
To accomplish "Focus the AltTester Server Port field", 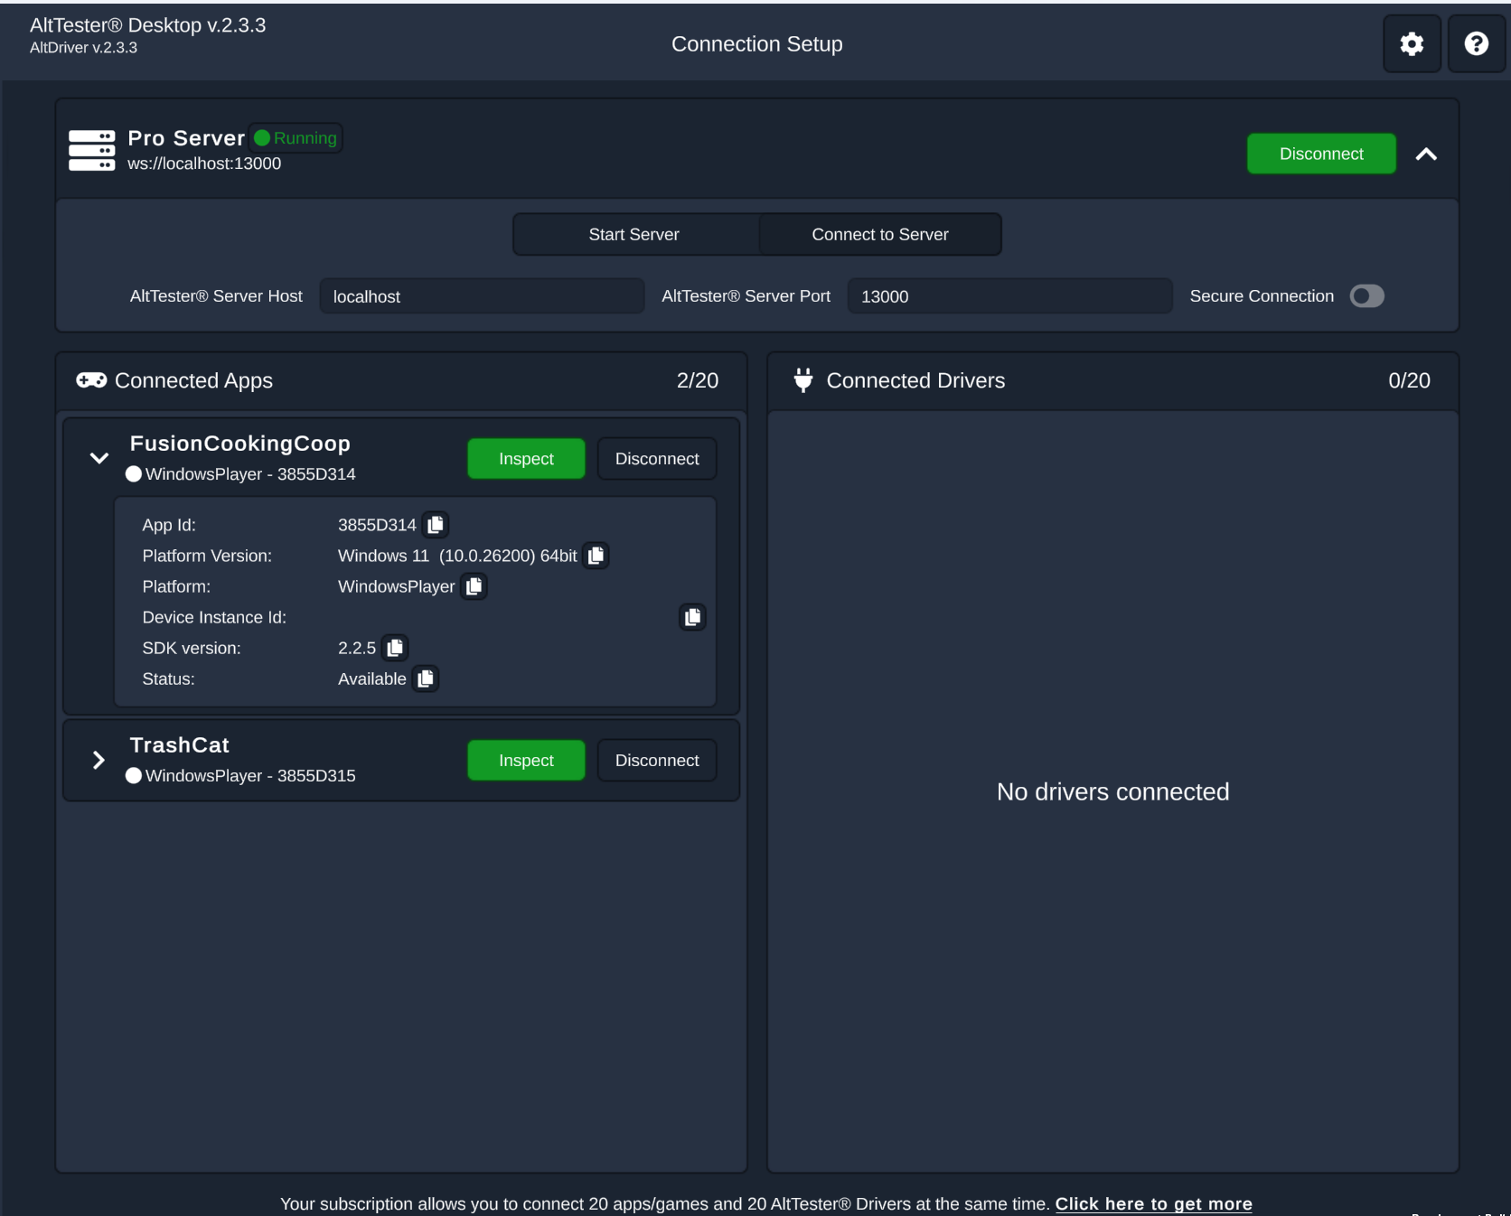I will 1009,296.
